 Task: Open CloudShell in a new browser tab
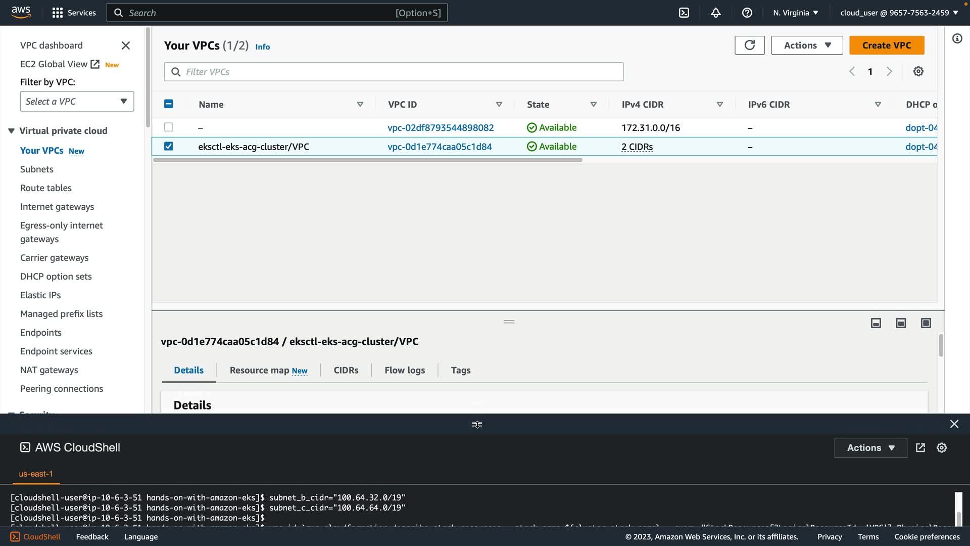[920, 447]
